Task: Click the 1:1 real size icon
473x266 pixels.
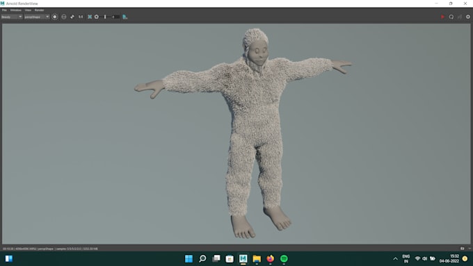Action: pos(81,17)
